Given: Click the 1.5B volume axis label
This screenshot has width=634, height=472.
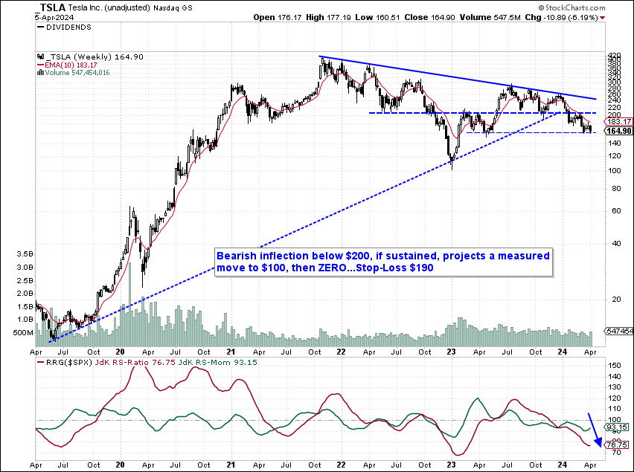Looking at the screenshot, I should coord(25,306).
